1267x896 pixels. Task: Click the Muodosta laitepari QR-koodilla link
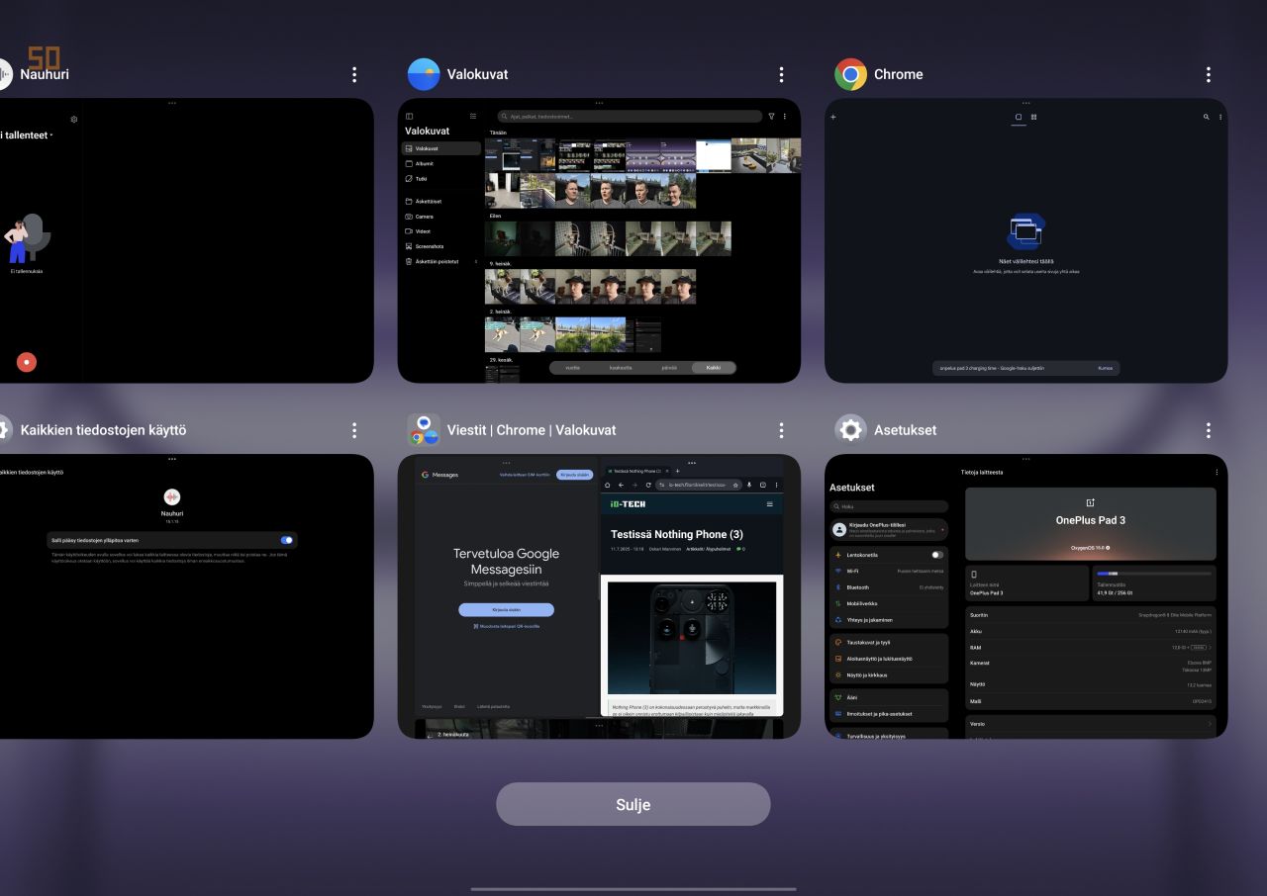pyautogui.click(x=506, y=626)
